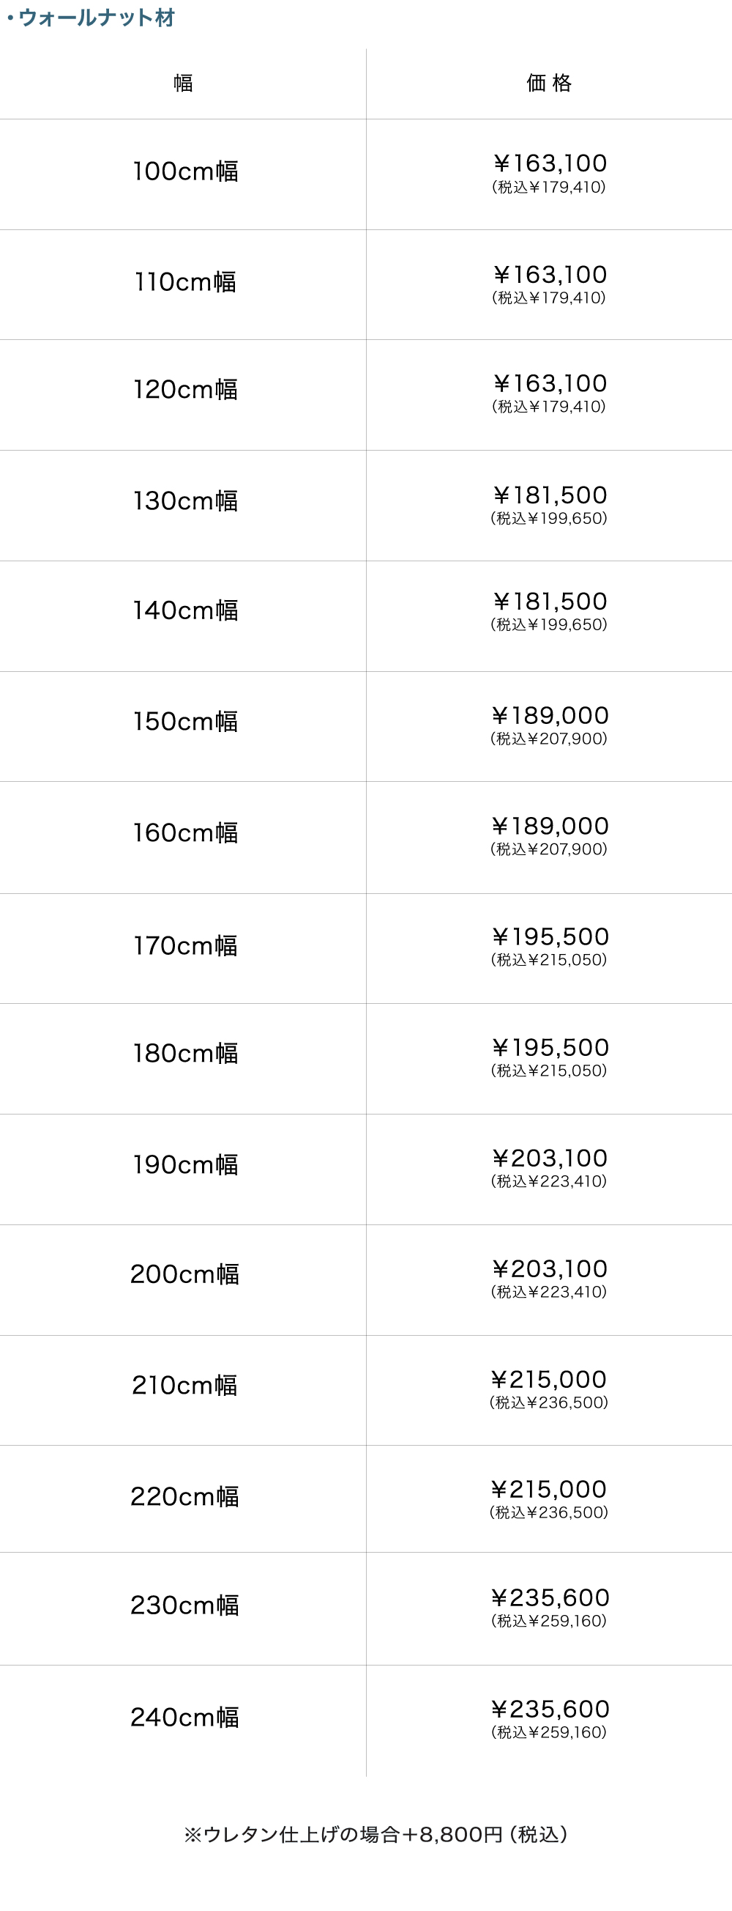Screen dimensions: 732x1911
Task: Click the price for 110cm幅
Action: tap(549, 276)
